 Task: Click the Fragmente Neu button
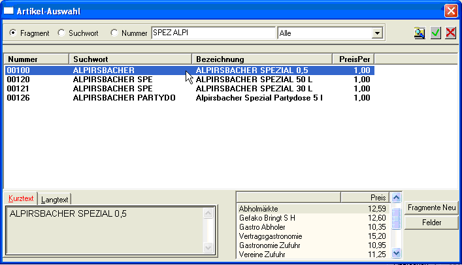coord(431,208)
